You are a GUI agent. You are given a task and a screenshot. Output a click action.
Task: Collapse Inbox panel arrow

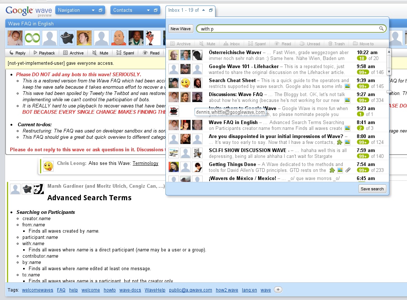204,10
